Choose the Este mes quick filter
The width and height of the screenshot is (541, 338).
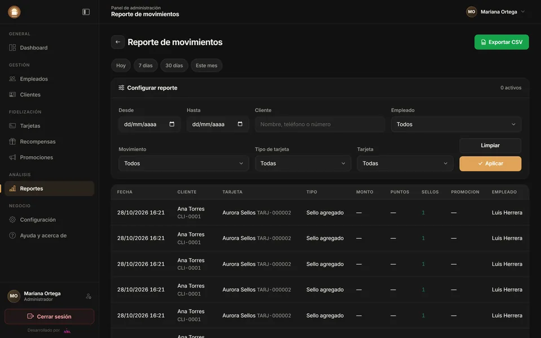pos(206,65)
